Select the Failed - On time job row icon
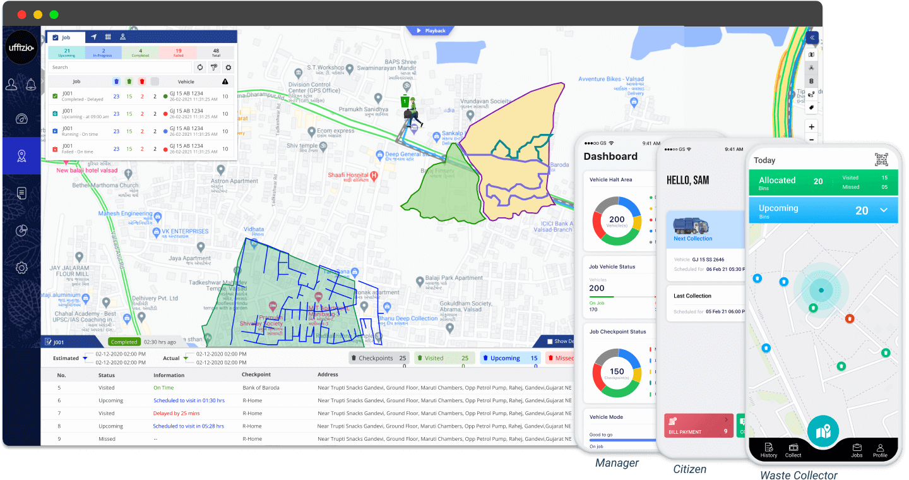Viewport: 909px width, 480px height. 56,149
